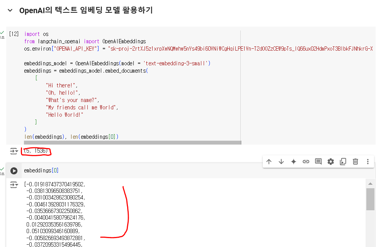The image size is (376, 247).
Task: Mirror cell in tab icon
Action: [343, 162]
